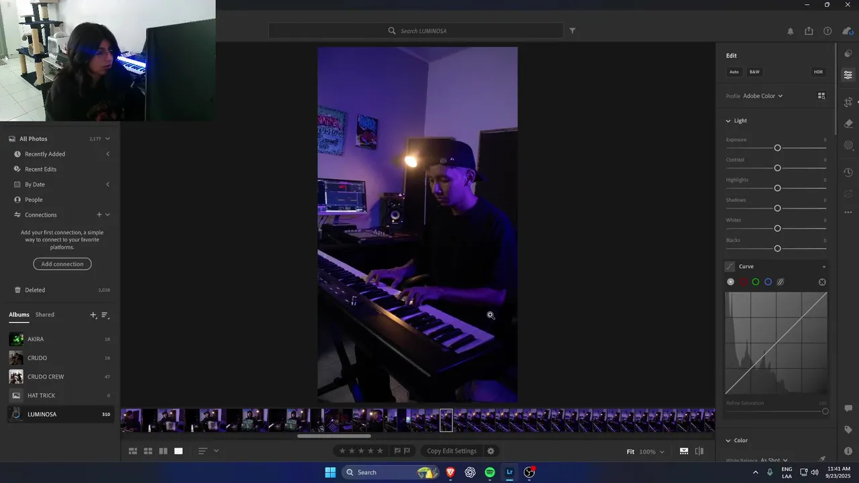Open the three-dots more options icon
Screen dimensions: 859x483
(848, 213)
